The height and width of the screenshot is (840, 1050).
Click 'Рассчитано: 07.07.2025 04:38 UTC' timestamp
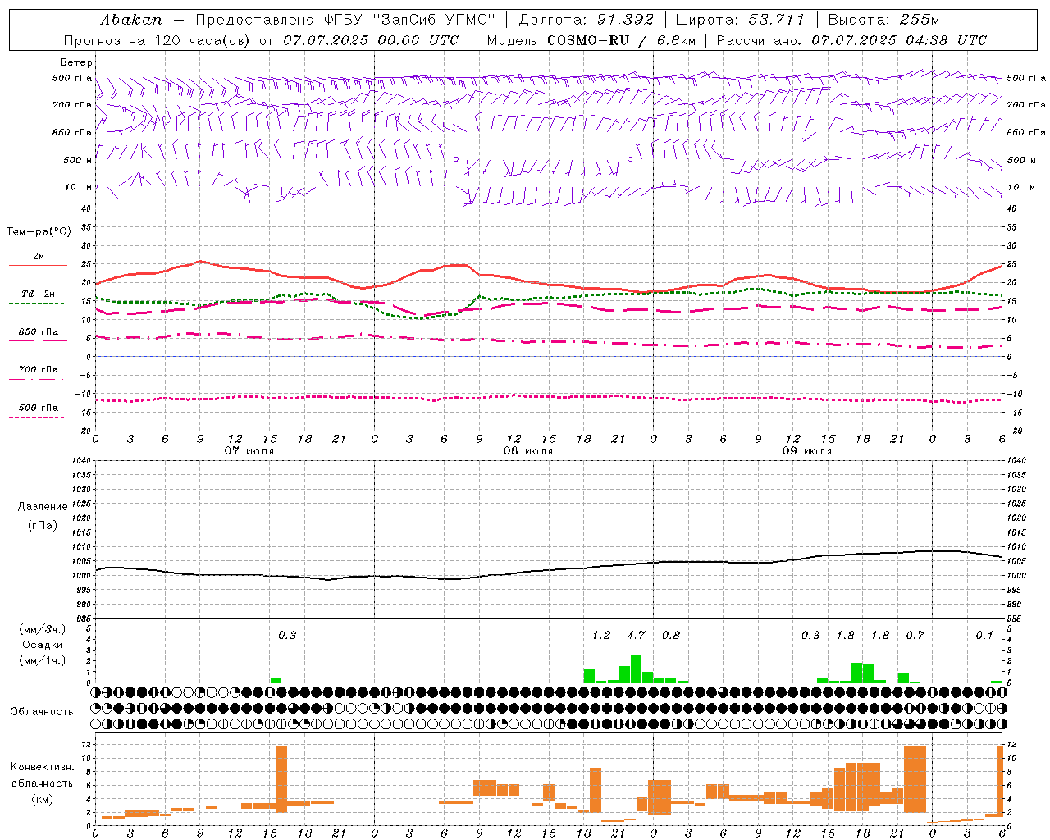pyautogui.click(x=851, y=40)
